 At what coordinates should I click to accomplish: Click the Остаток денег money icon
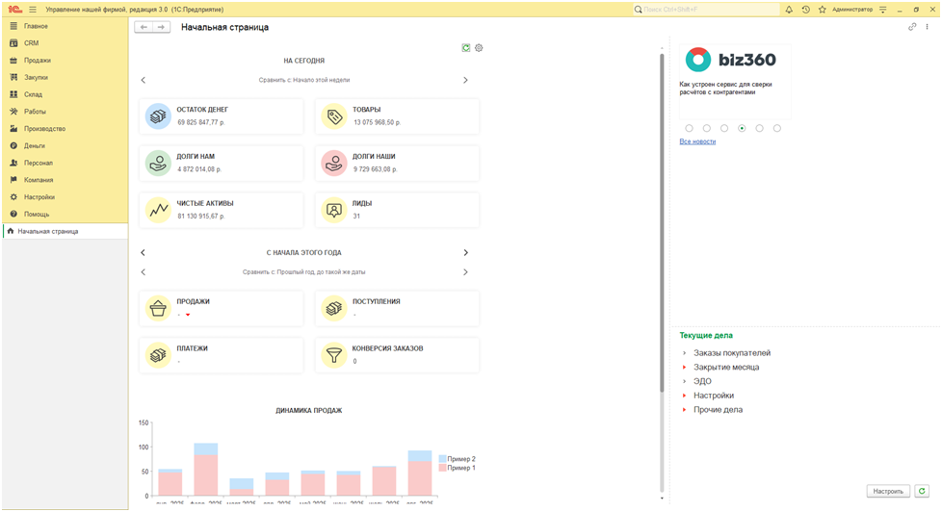[x=158, y=116]
